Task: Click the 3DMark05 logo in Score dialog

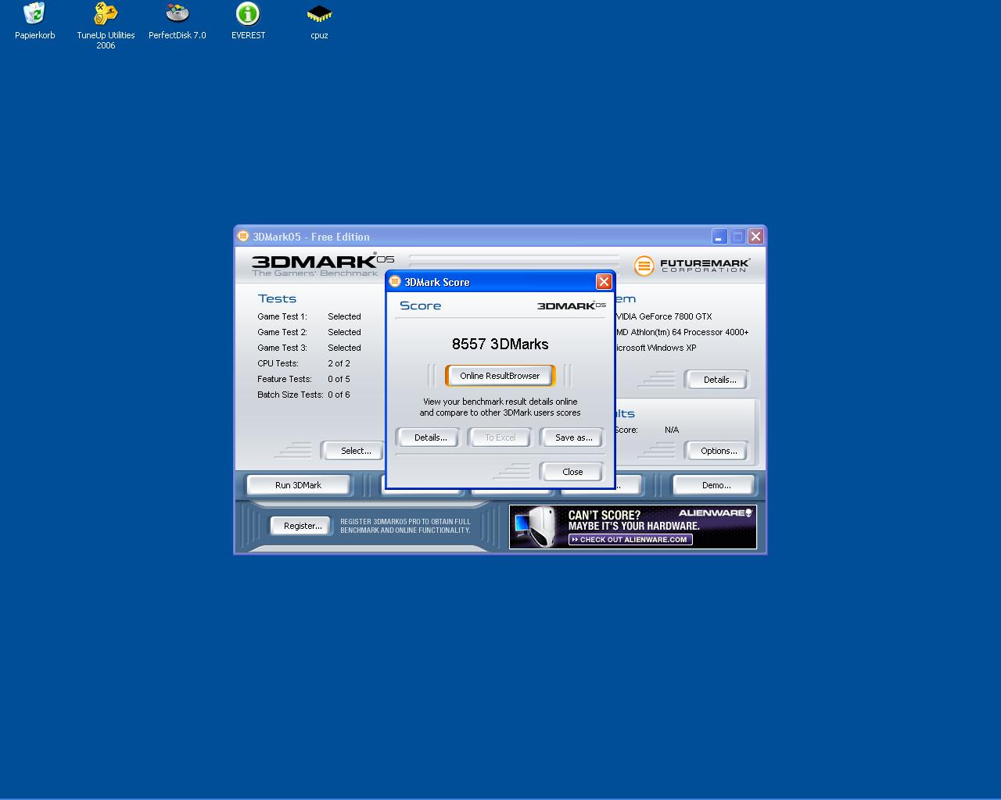Action: click(572, 305)
